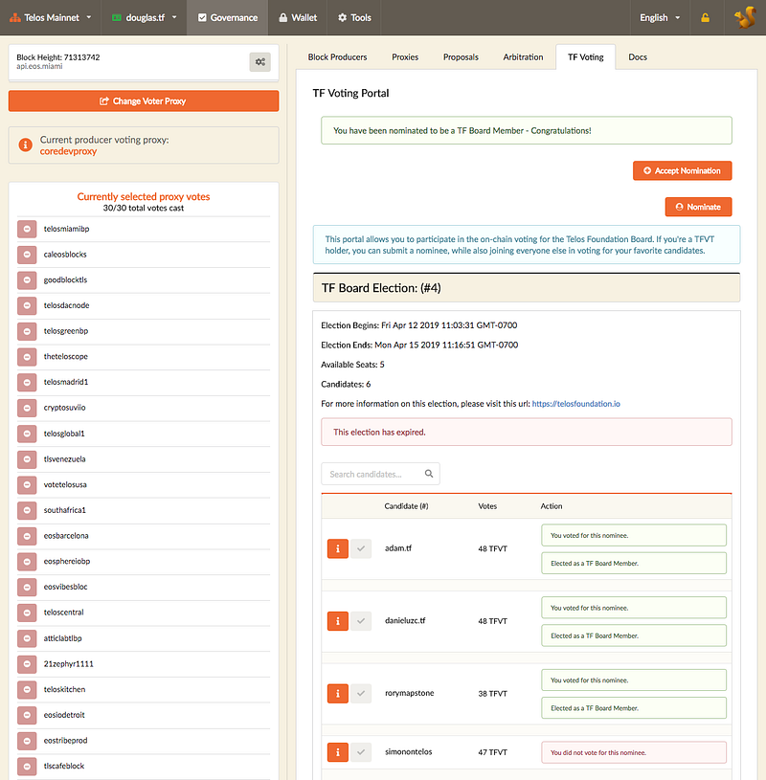Open info for candidate adam.tf

pyautogui.click(x=337, y=548)
